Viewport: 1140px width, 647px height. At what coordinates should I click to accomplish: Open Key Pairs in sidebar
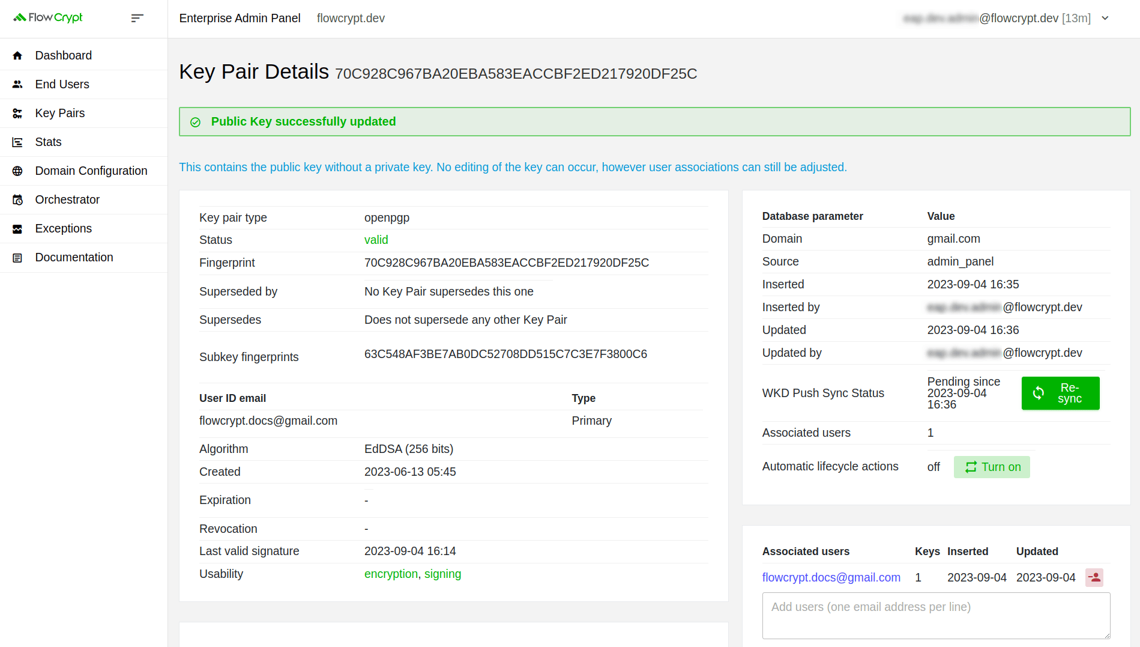pyautogui.click(x=83, y=113)
